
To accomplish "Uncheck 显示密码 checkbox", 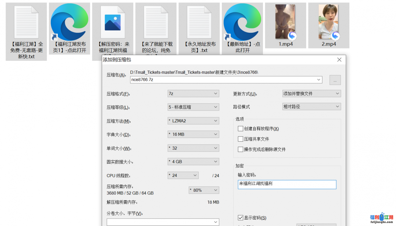I will tap(240, 218).
